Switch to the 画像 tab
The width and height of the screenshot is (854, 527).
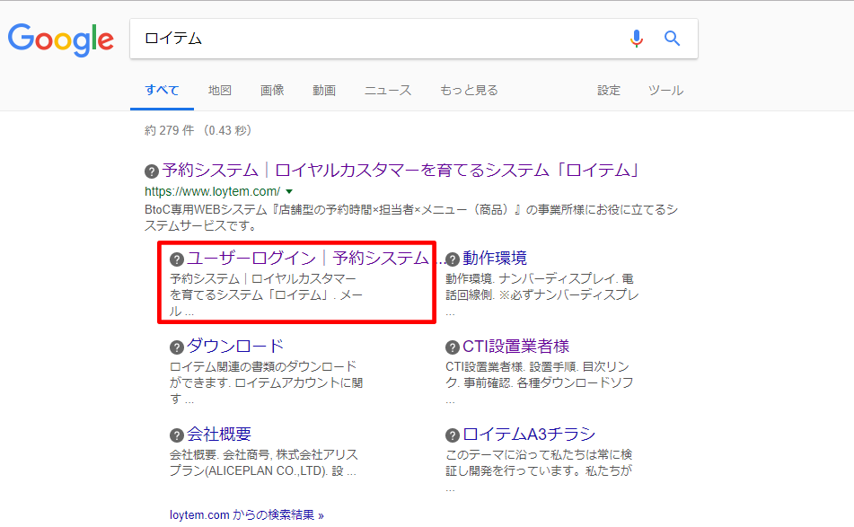[272, 91]
